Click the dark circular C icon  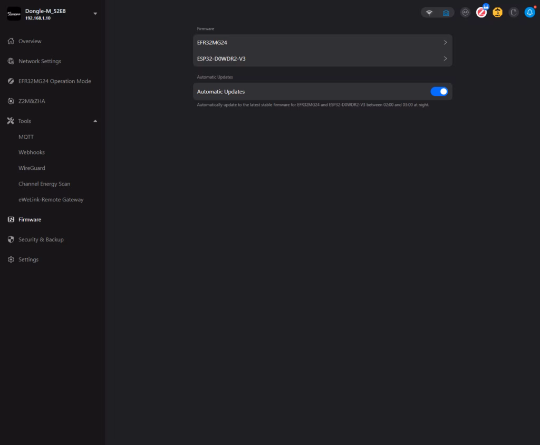tap(514, 12)
